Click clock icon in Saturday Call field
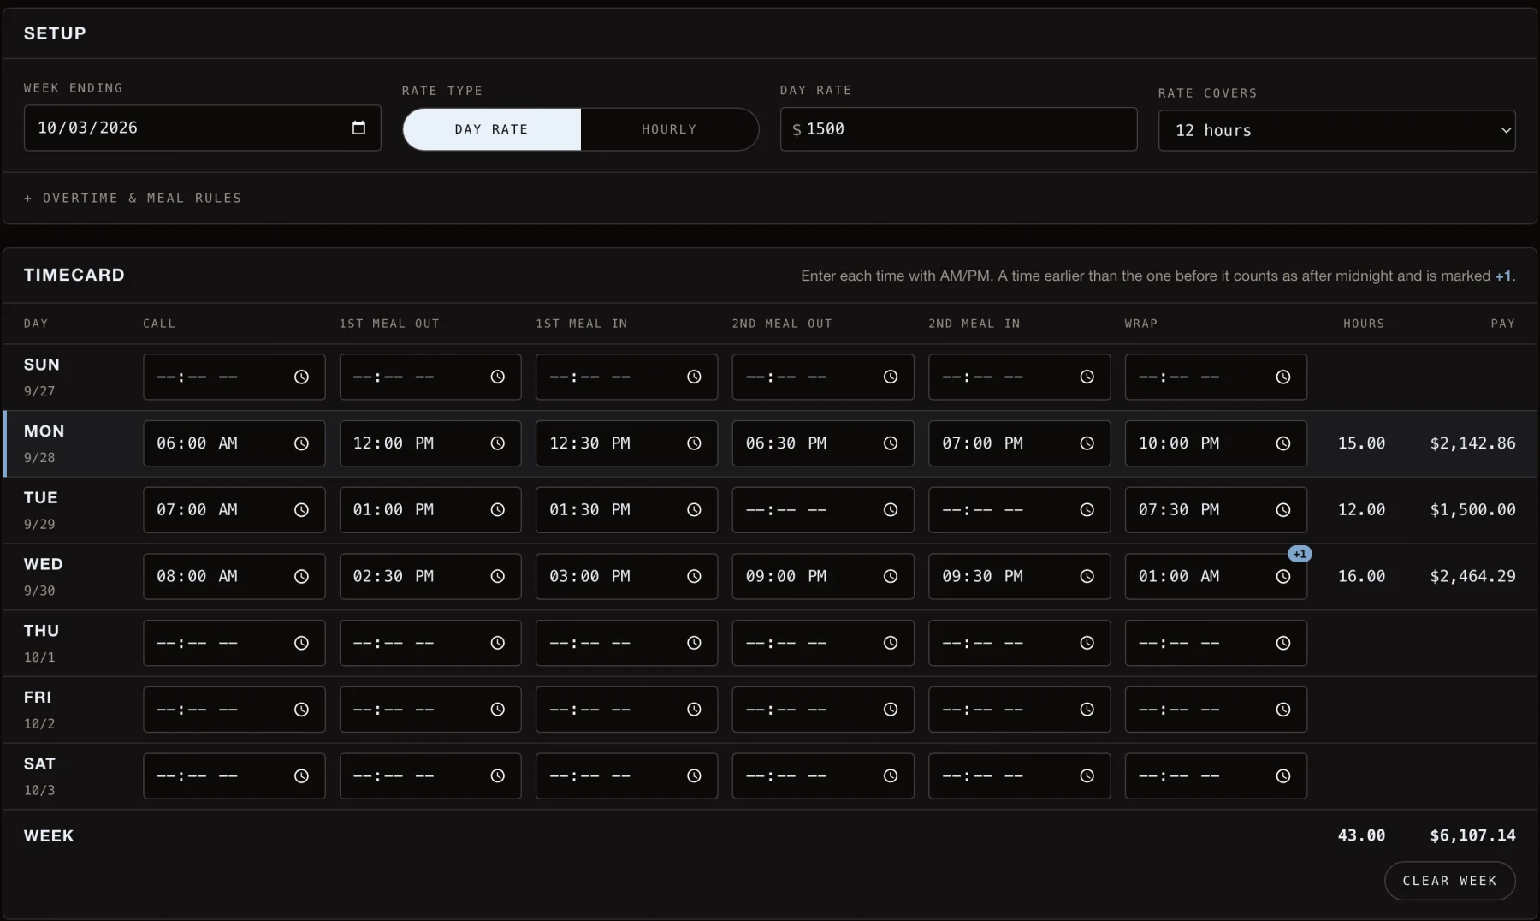Image resolution: width=1540 pixels, height=921 pixels. tap(301, 776)
